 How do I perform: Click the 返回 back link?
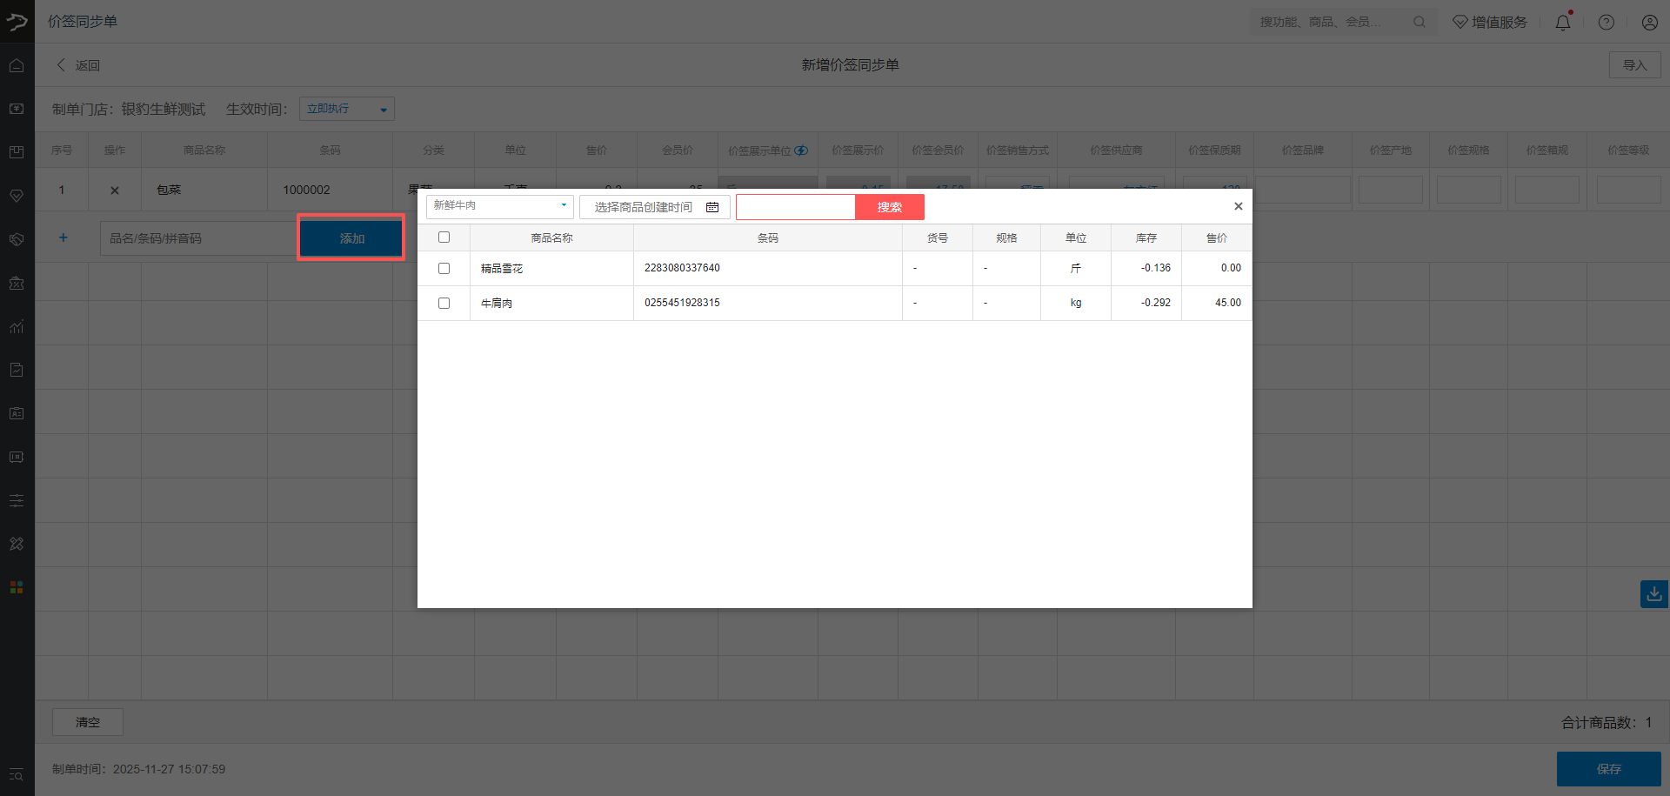(x=78, y=65)
